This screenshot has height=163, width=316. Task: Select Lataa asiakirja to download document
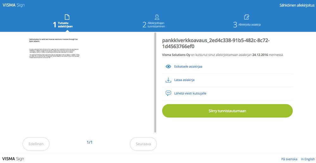(184, 80)
